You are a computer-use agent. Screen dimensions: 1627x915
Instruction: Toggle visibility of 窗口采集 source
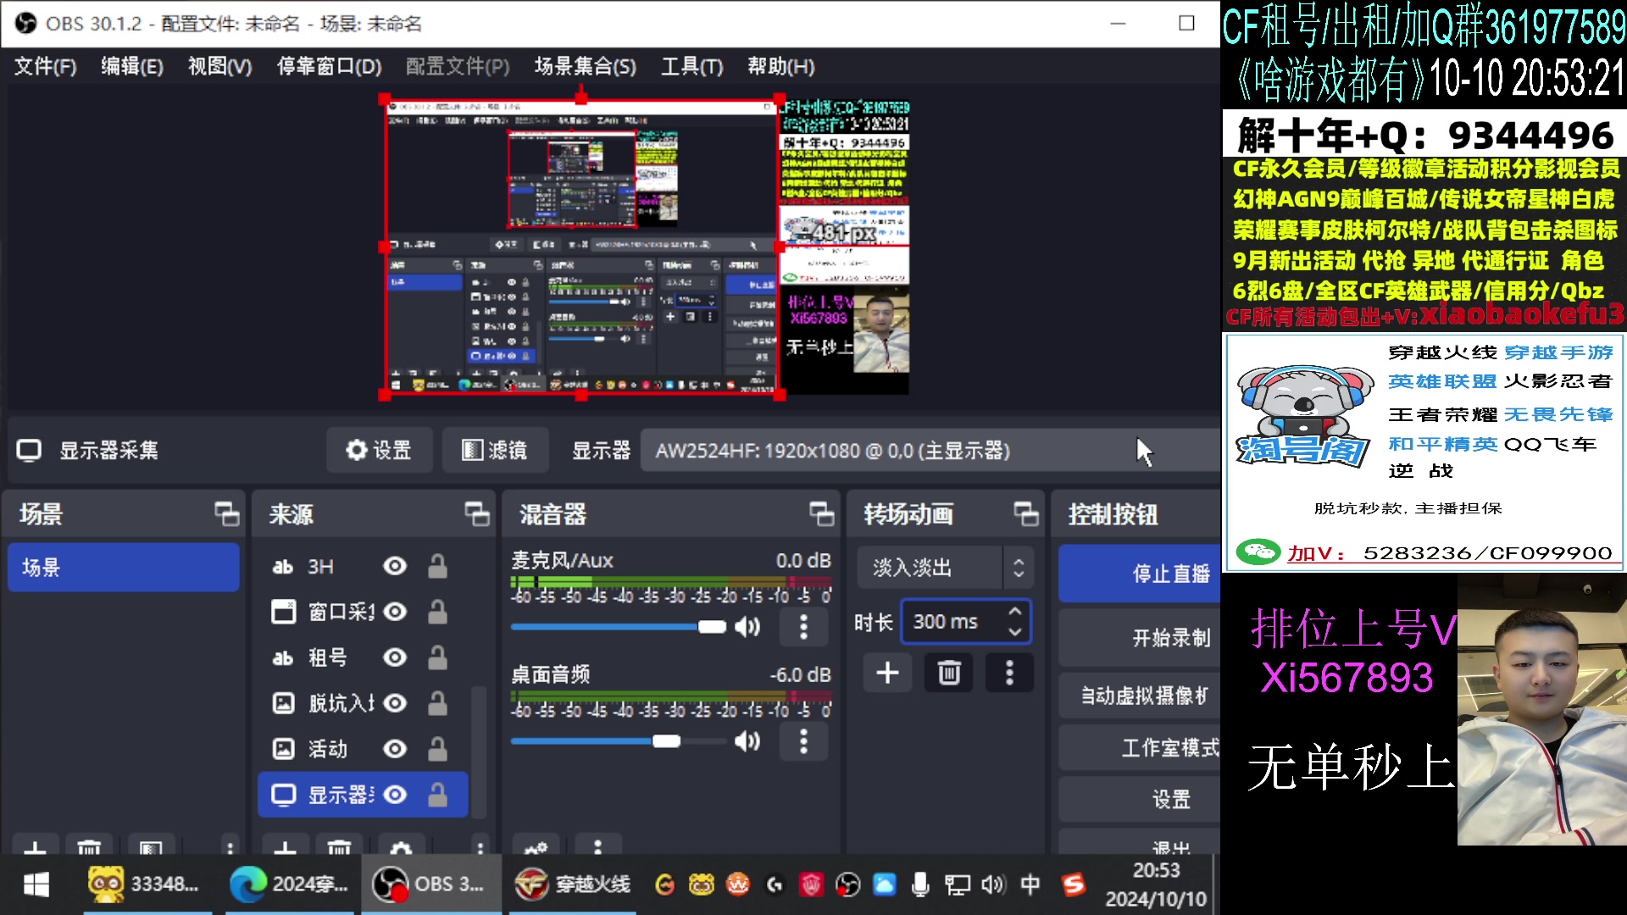(395, 612)
